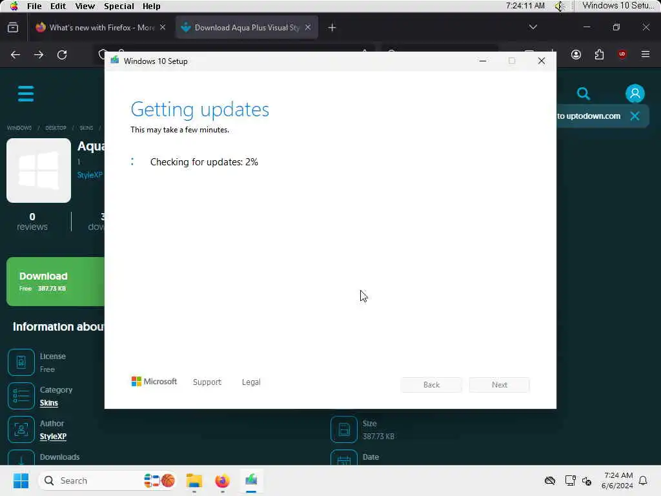Open a new Firefox tab

click(332, 27)
